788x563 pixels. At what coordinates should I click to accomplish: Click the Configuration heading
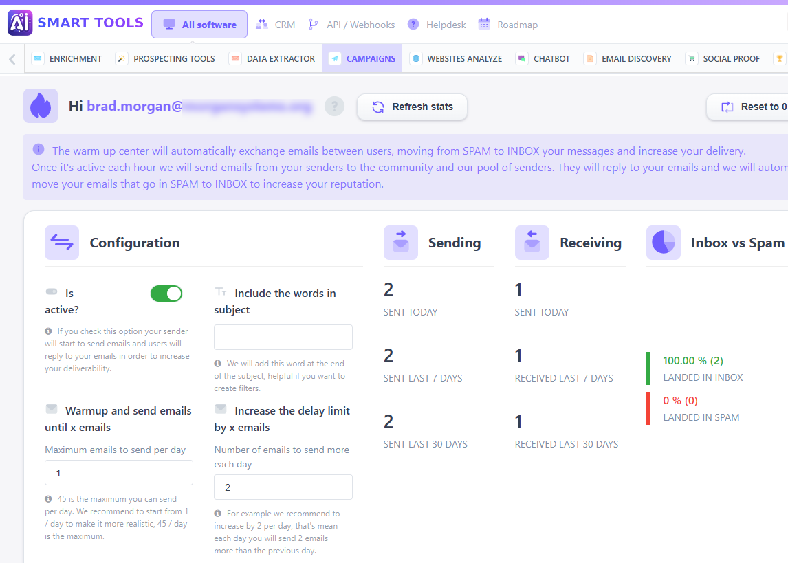point(135,243)
